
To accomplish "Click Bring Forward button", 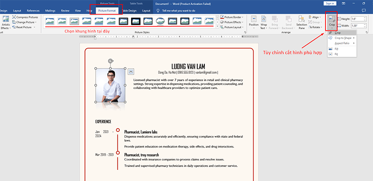I will coord(275,23).
